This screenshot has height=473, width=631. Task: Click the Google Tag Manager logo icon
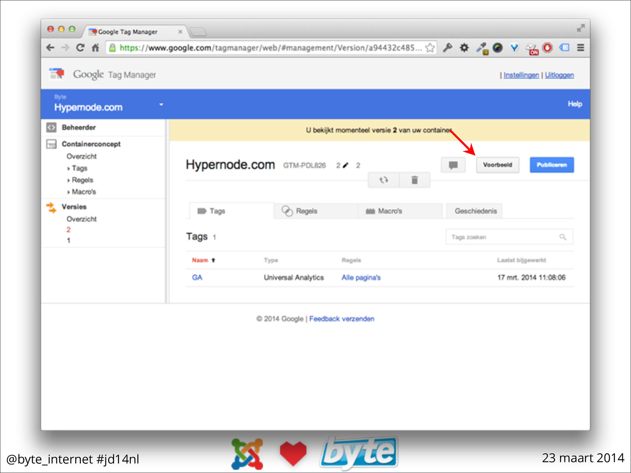tap(57, 74)
